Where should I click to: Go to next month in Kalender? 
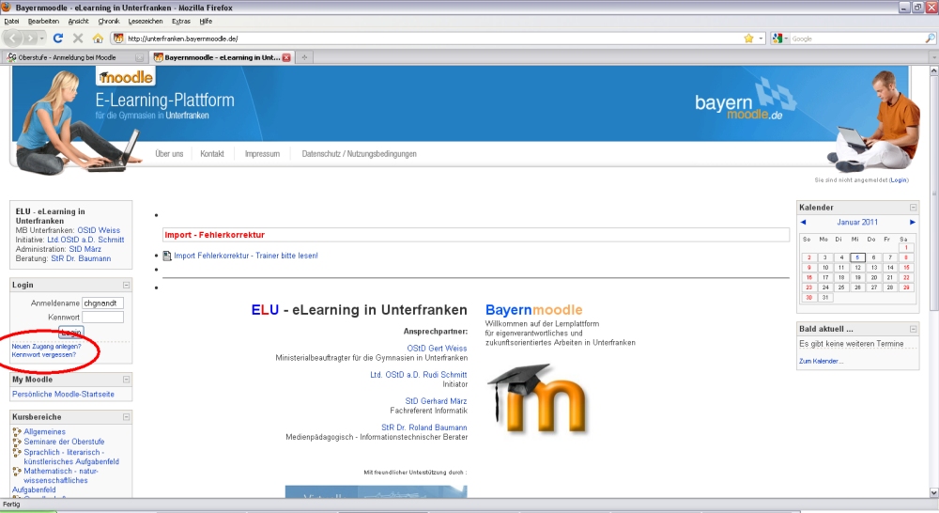913,223
